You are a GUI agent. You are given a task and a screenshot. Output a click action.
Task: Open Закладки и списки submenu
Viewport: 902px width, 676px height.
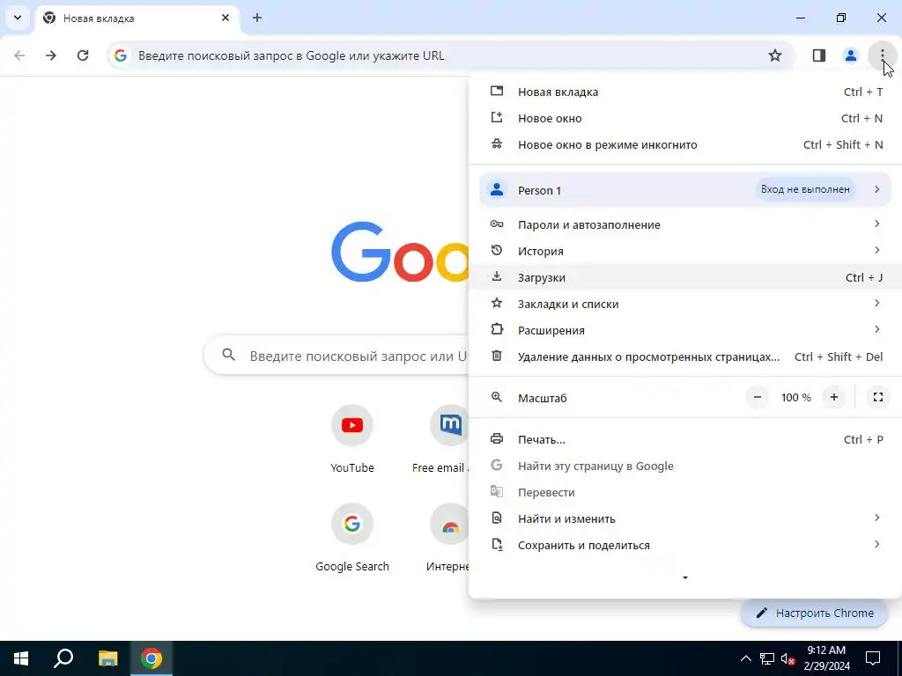(685, 304)
